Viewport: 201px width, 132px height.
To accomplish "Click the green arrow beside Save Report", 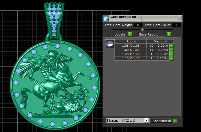I will [x=169, y=34].
